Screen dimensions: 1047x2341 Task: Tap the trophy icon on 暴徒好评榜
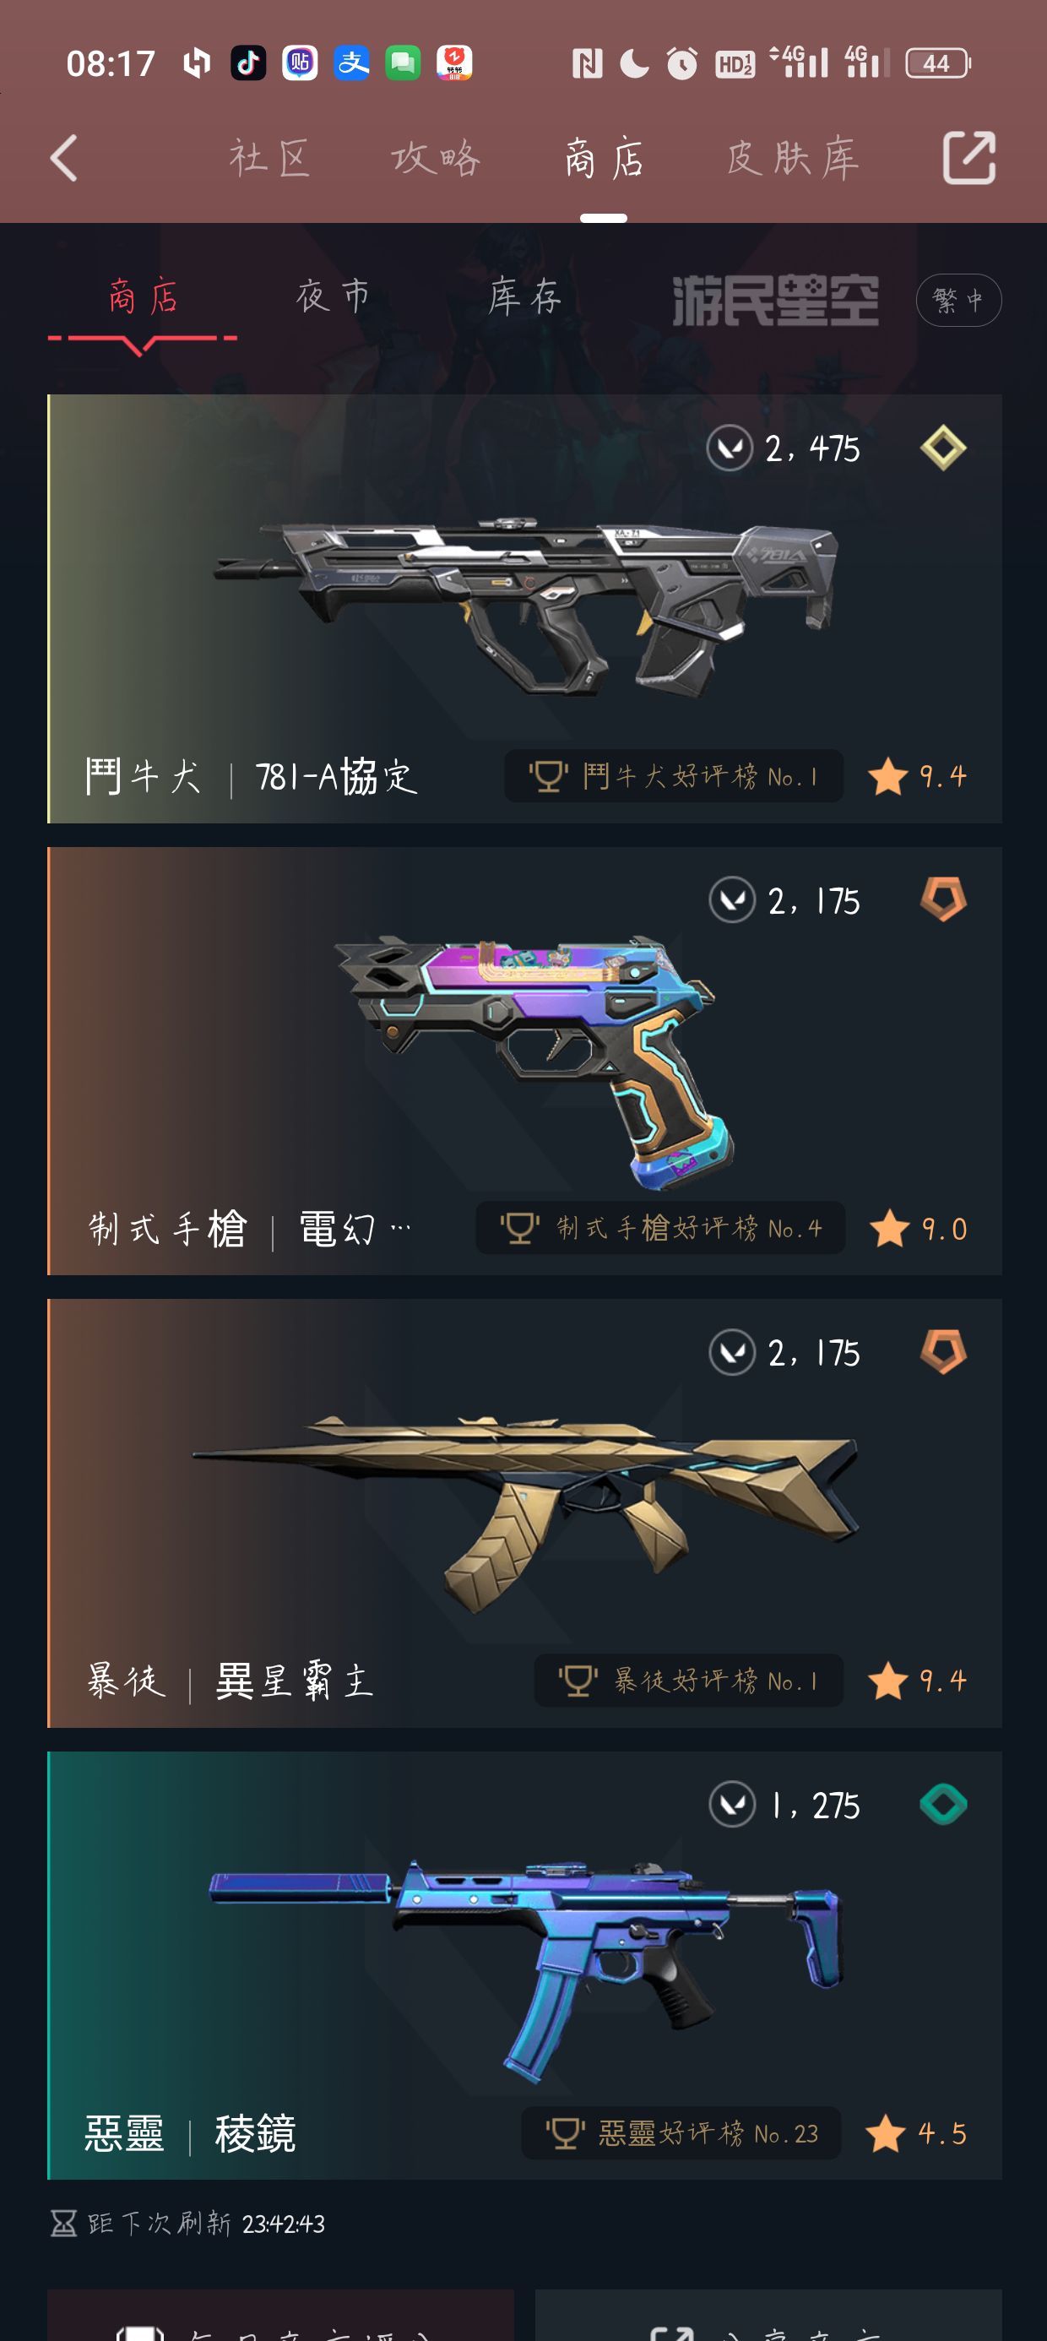[x=578, y=1681]
